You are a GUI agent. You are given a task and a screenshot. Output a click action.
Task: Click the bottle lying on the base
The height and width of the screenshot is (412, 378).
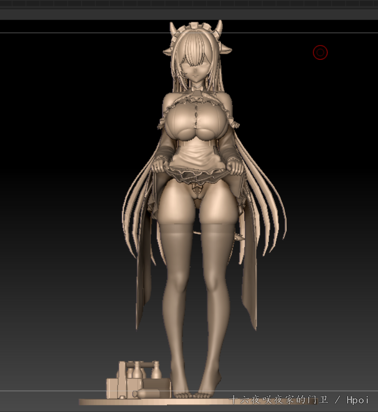tap(152, 393)
